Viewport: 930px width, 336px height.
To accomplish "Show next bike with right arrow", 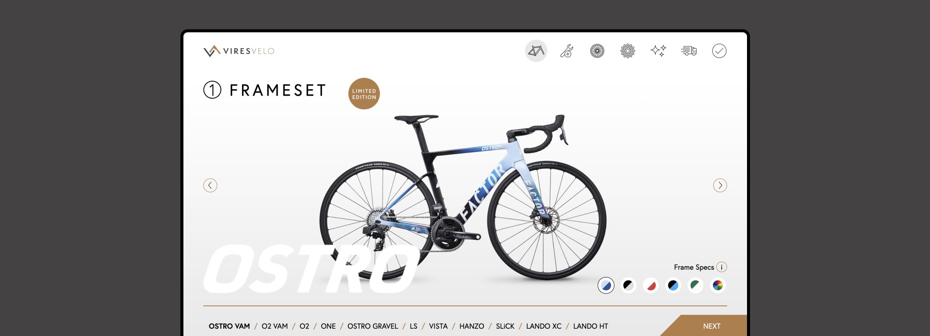I will (720, 185).
